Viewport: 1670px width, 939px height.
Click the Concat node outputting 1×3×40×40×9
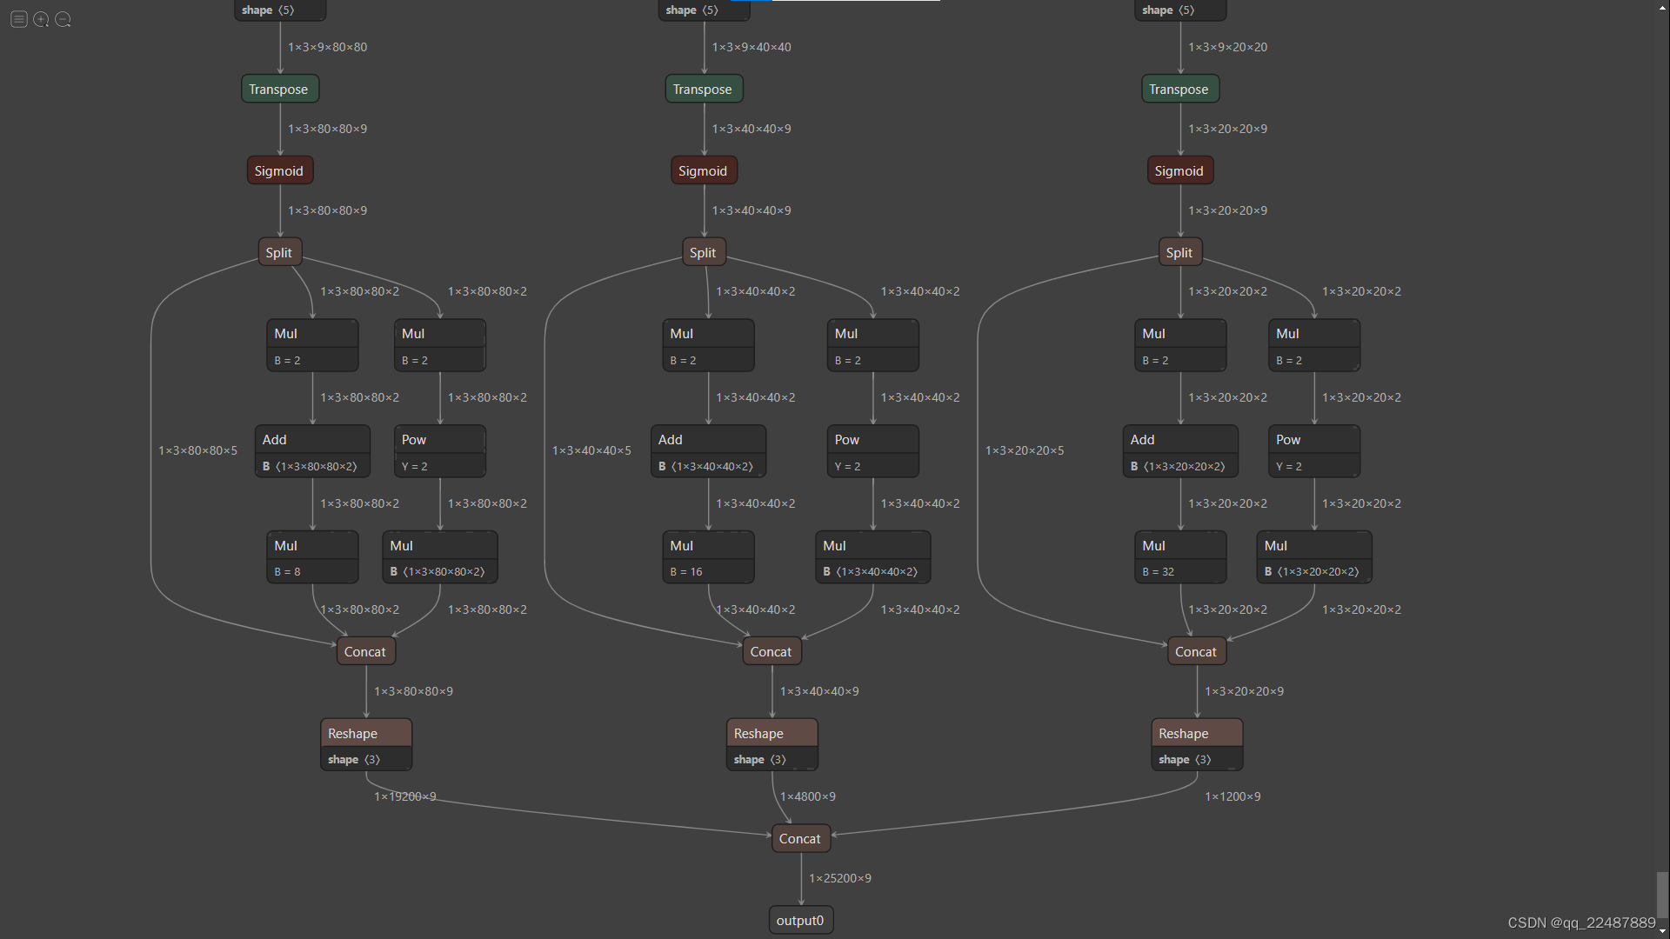(x=772, y=651)
